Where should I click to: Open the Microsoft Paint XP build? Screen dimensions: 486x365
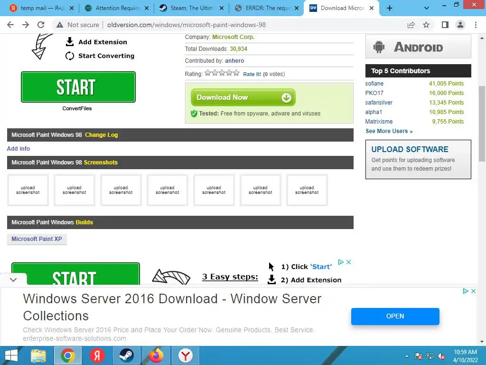[x=37, y=239]
